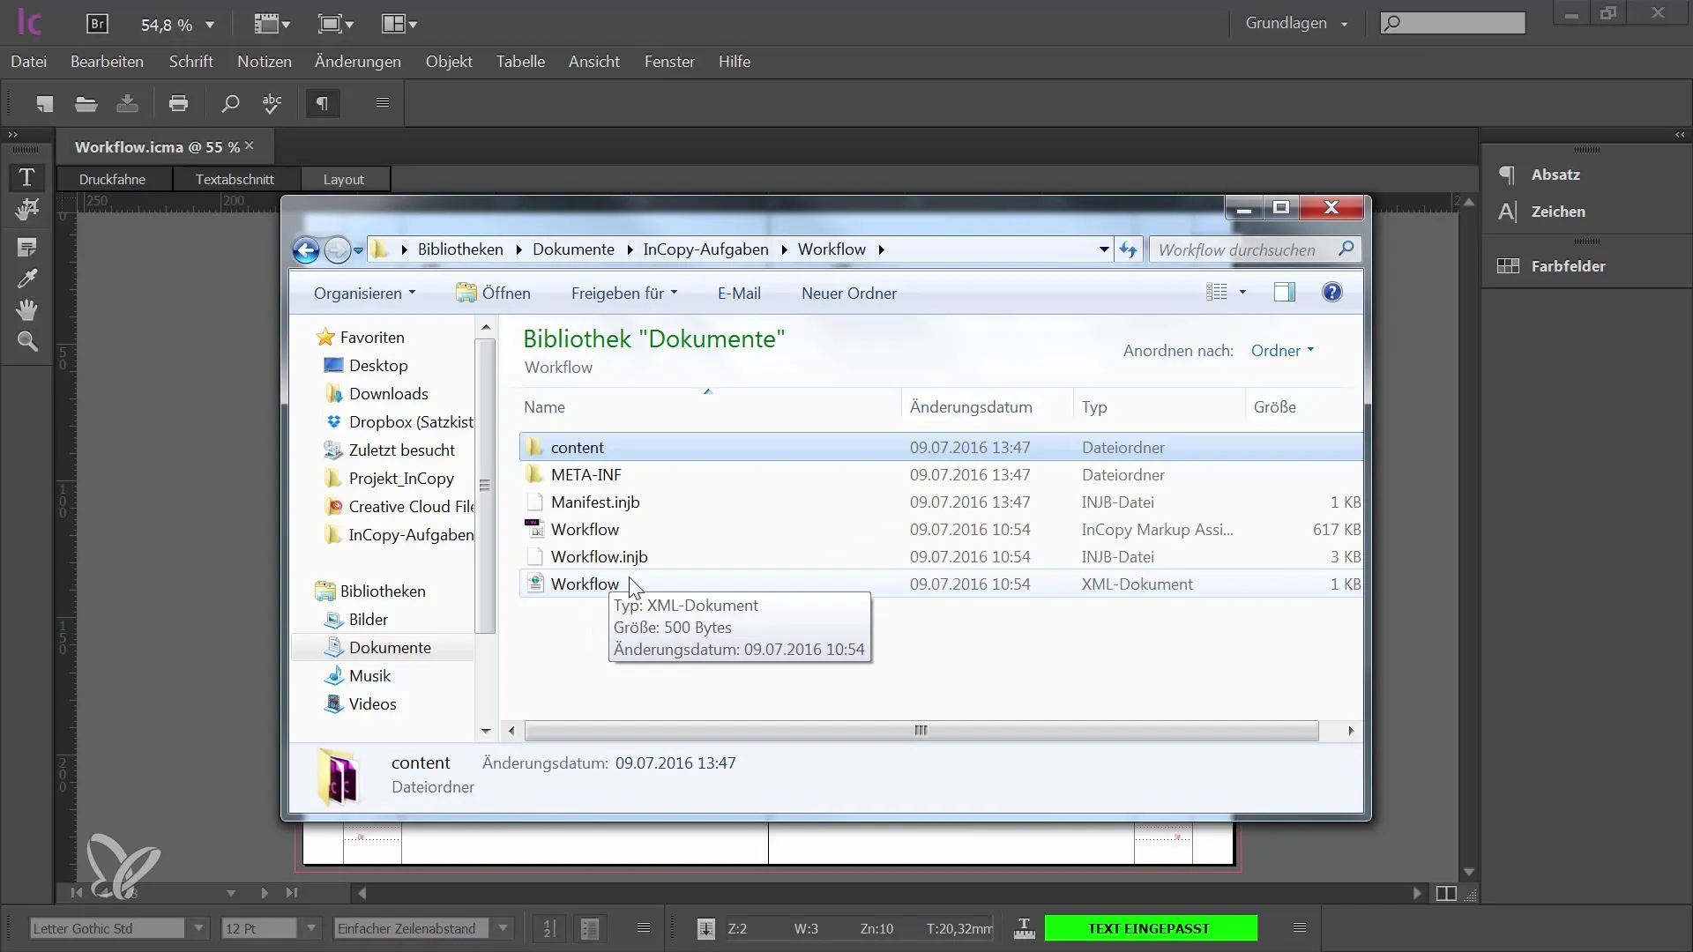Click the InCopy Markup icon for Workflow file
The image size is (1693, 952).
(x=535, y=529)
